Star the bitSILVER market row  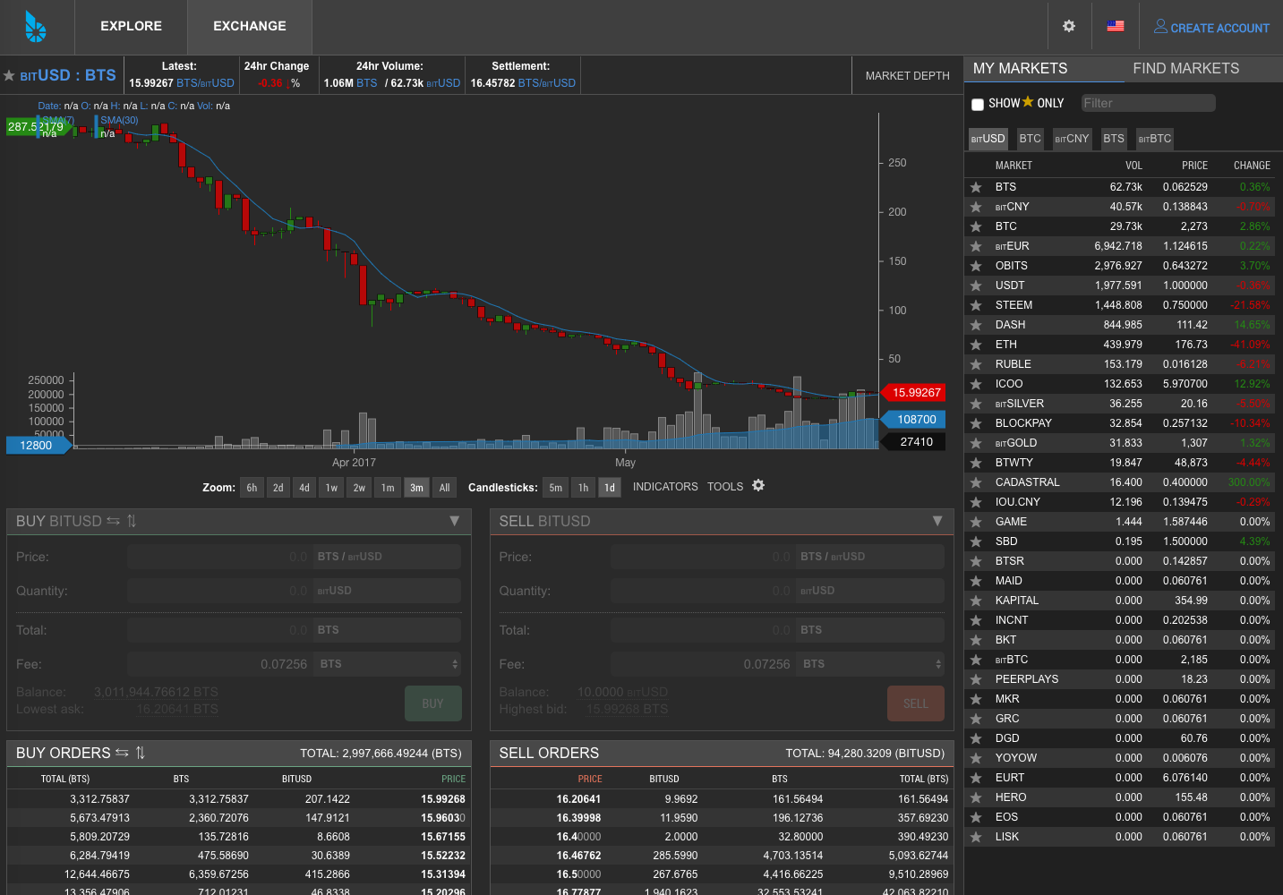[976, 404]
